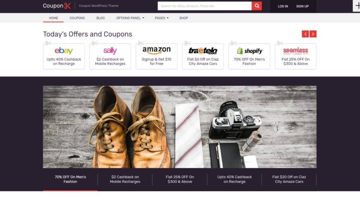This screenshot has height=201, width=360.
Task: Click the Sign Up link
Action: pos(302,6)
